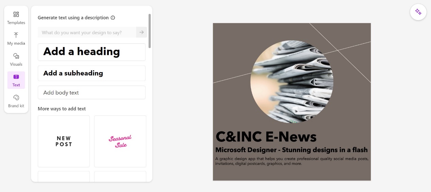
Task: Open the Visuals panel
Action: click(16, 59)
